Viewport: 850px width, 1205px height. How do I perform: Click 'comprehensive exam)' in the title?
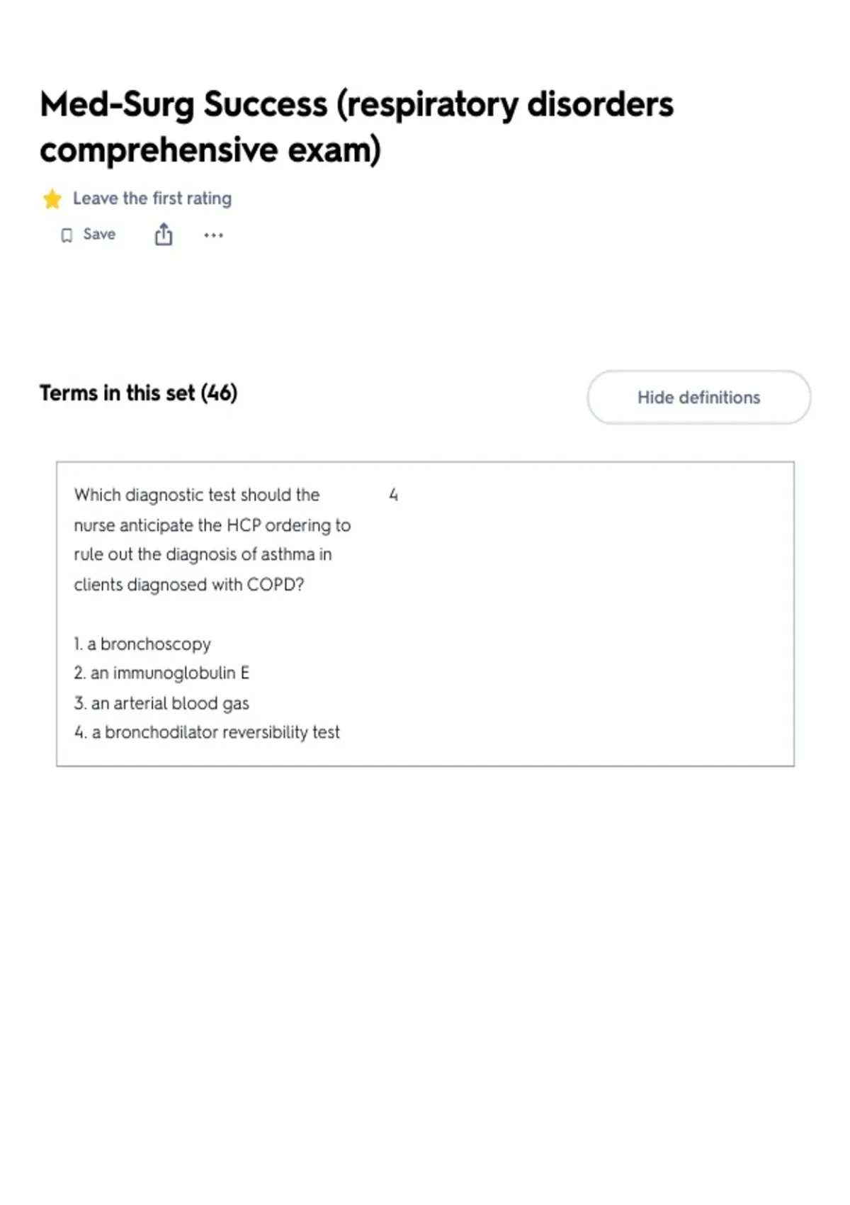[210, 150]
